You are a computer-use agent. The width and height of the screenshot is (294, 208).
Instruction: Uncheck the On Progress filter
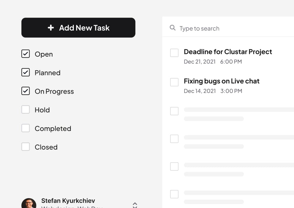click(x=26, y=91)
